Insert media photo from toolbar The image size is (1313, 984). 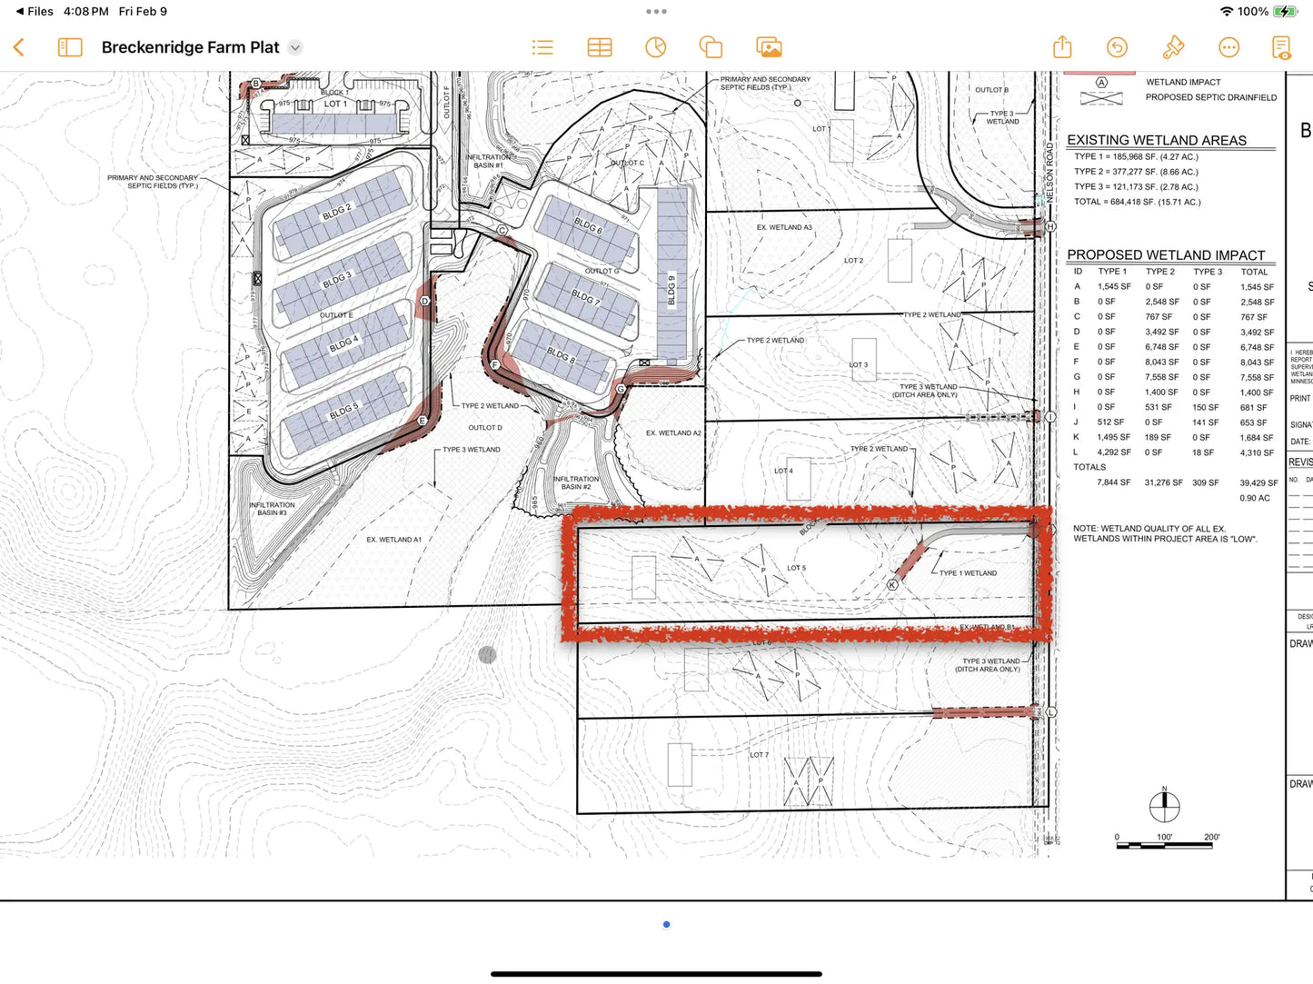[x=769, y=47]
